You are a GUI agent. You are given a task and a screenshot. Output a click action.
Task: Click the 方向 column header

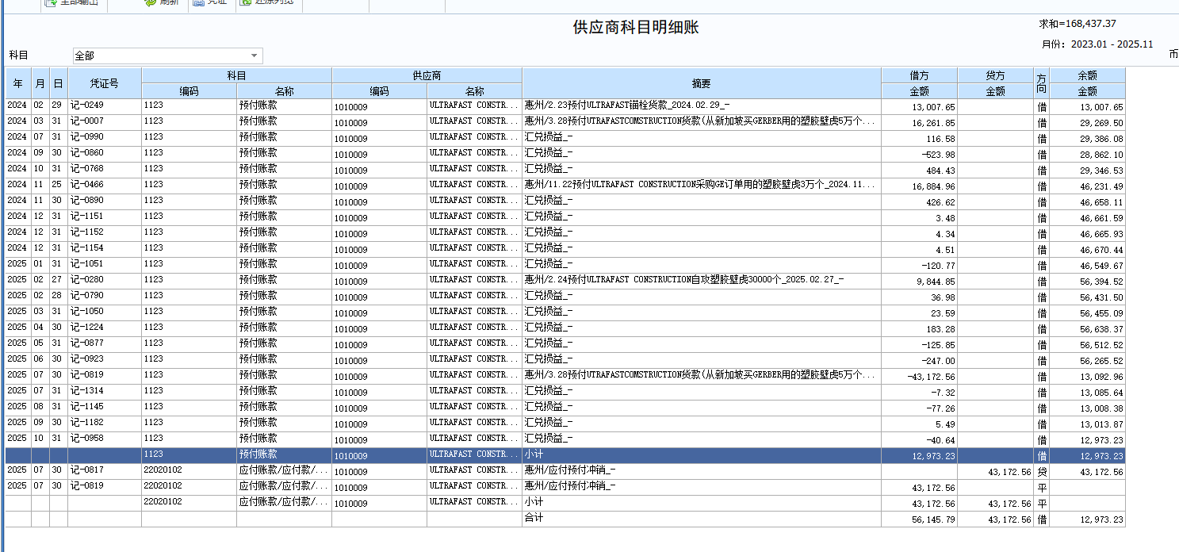(x=1041, y=83)
